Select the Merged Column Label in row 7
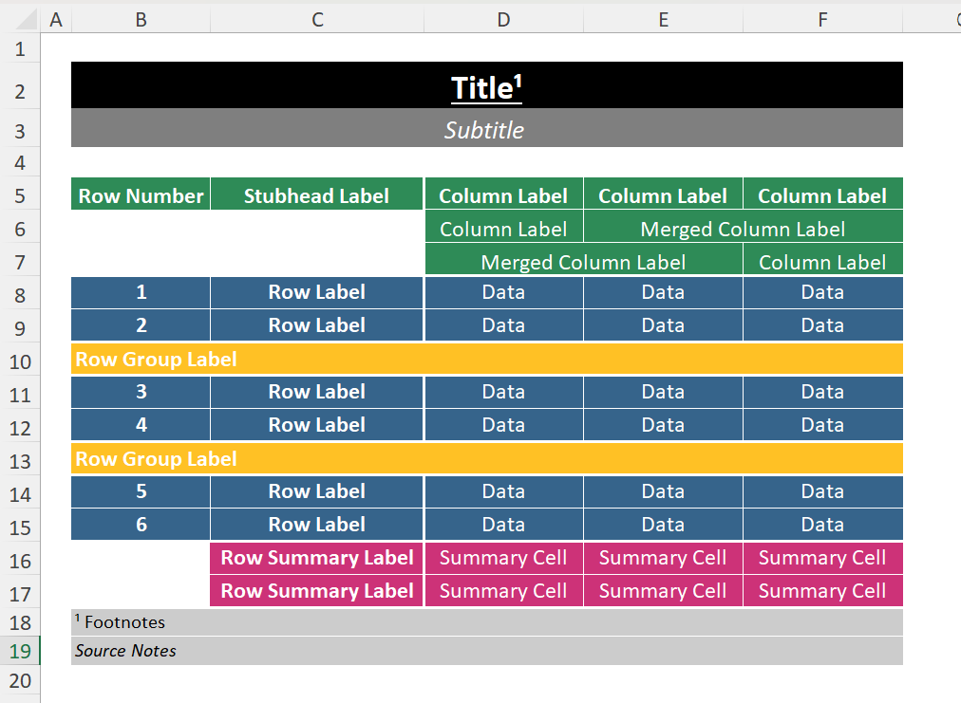Viewport: 961px width, 703px height. pyautogui.click(x=583, y=262)
